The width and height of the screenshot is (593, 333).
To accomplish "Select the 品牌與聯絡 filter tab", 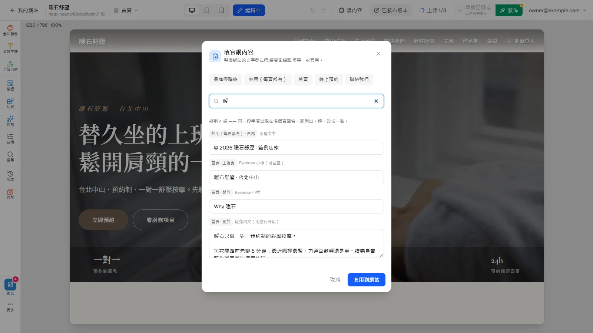I will 225,80.
